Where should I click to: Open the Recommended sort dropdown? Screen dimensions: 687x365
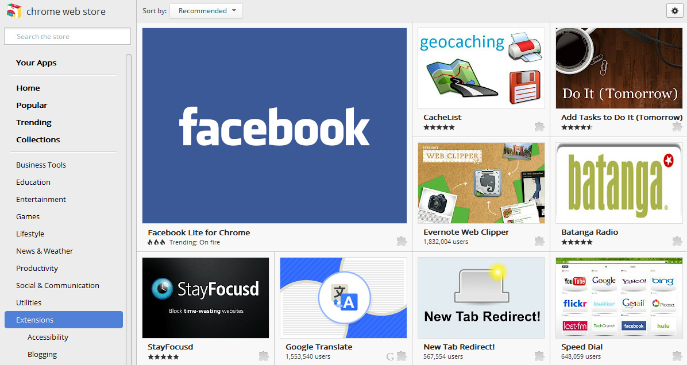(206, 10)
